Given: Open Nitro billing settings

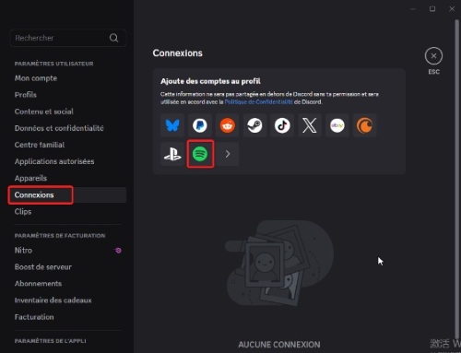Looking at the screenshot, I should click(x=23, y=251).
